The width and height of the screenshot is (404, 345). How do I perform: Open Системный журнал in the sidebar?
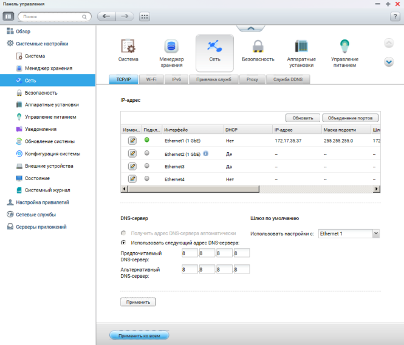click(x=47, y=190)
